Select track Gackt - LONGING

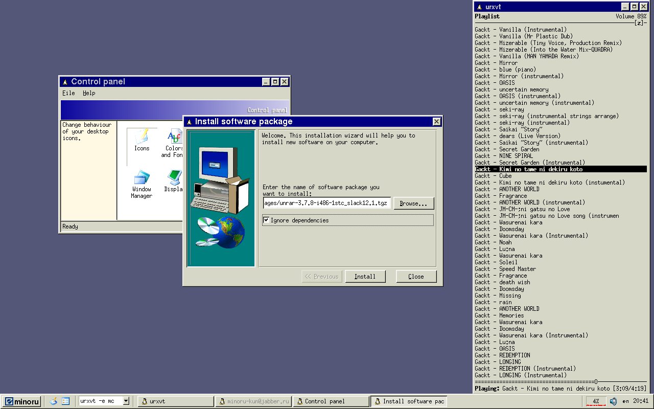(x=498, y=362)
